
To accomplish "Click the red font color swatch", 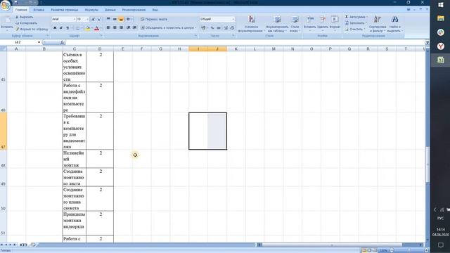I will click(97, 28).
